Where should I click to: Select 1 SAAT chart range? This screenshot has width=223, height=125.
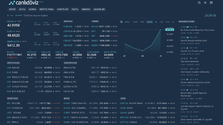click(x=135, y=22)
